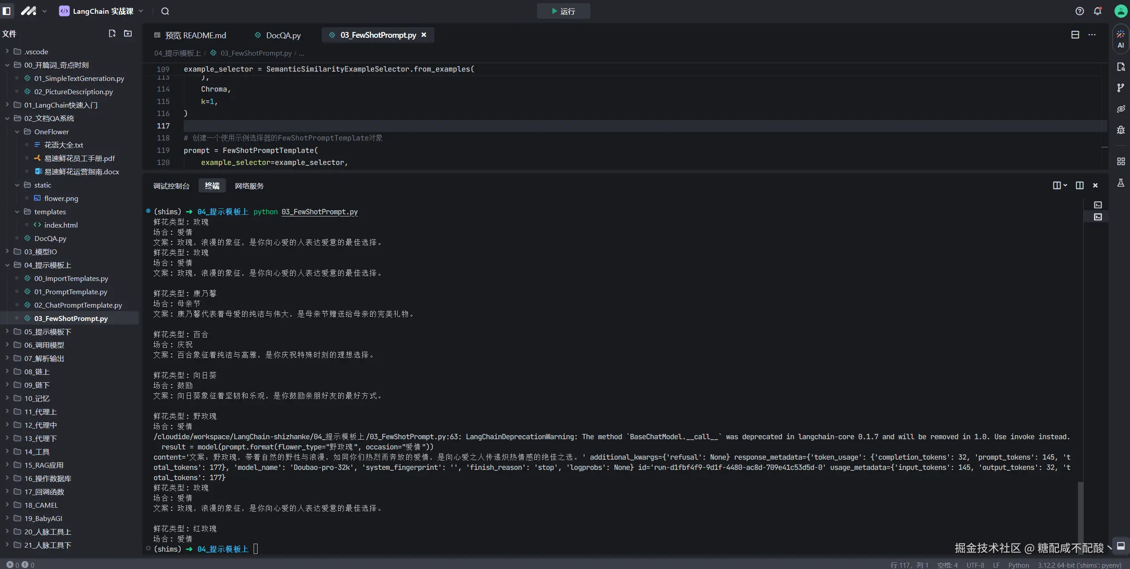1130x569 pixels.
Task: Open the debug bug icon in right sidebar
Action: 1120,130
